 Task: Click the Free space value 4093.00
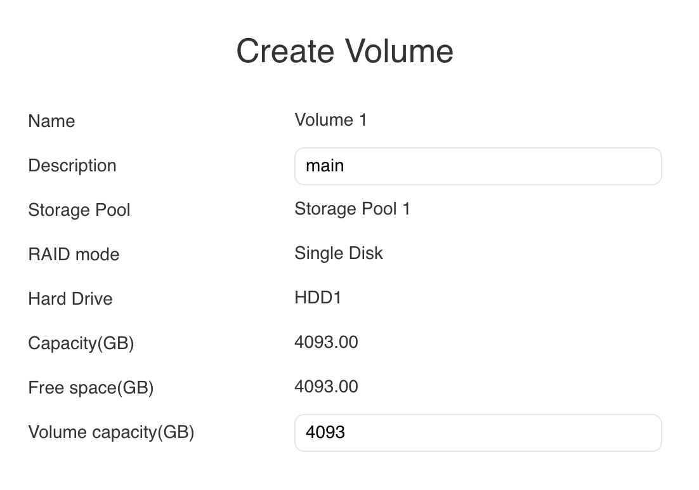[326, 386]
